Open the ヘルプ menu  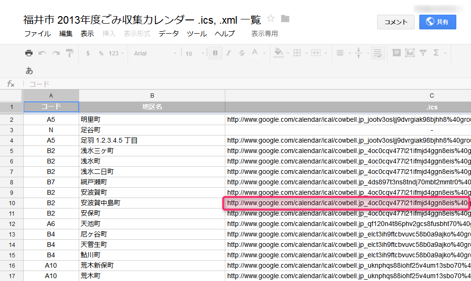tap(225, 34)
